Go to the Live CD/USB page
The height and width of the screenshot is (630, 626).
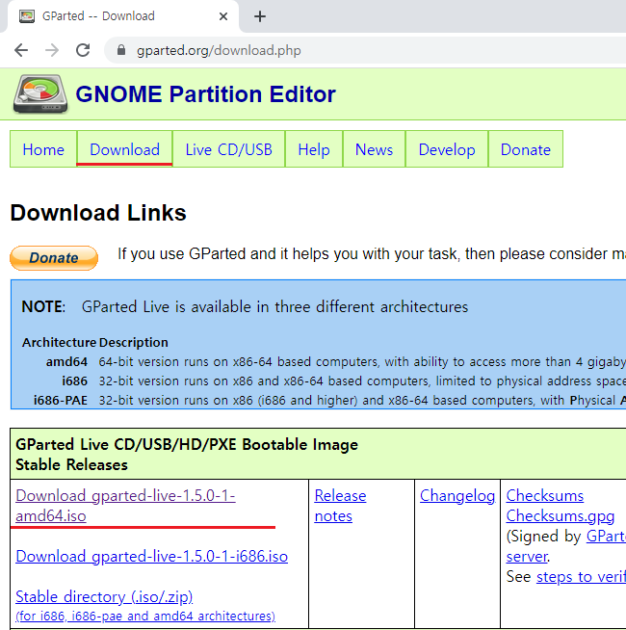228,149
